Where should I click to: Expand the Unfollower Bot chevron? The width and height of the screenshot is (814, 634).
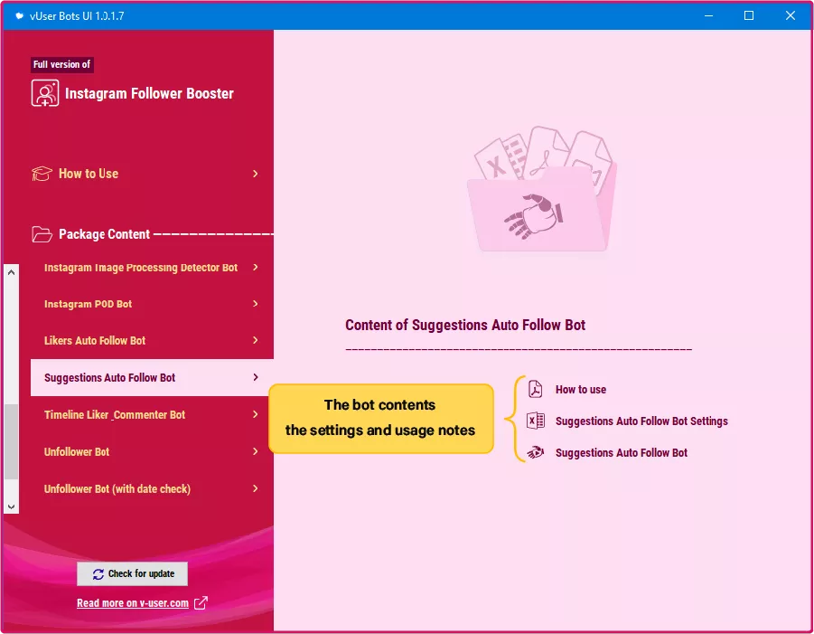point(255,451)
